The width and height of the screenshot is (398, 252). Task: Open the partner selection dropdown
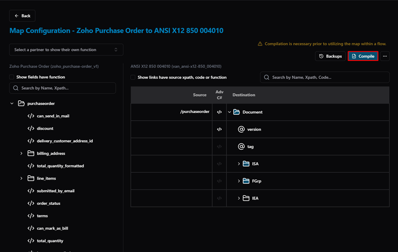[66, 50]
